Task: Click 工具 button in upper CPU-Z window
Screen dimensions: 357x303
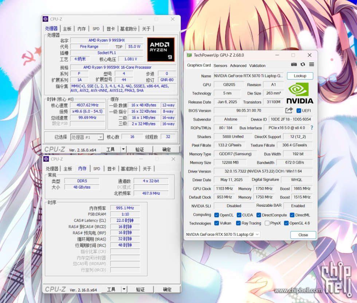Action: click(x=111, y=149)
